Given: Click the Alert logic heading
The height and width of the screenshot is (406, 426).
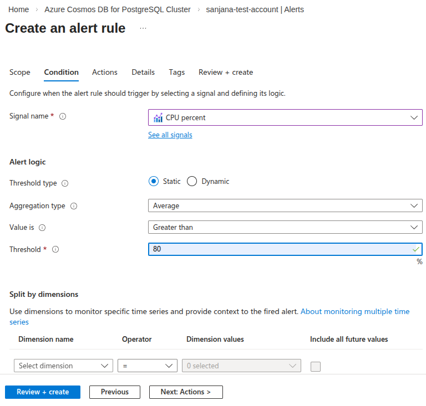Looking at the screenshot, I should pyautogui.click(x=27, y=162).
